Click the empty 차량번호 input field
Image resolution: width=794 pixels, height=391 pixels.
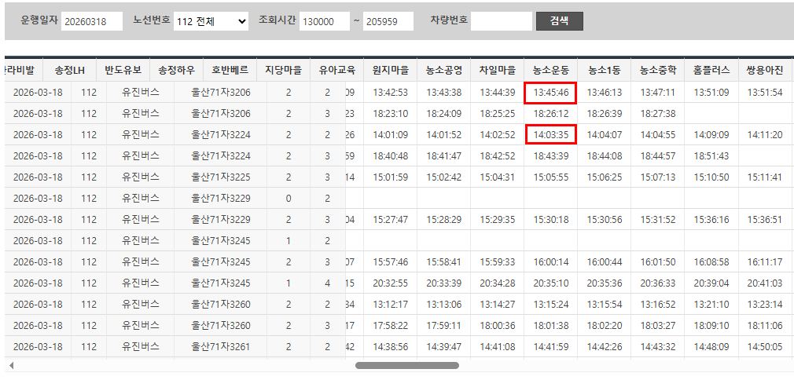(x=502, y=21)
